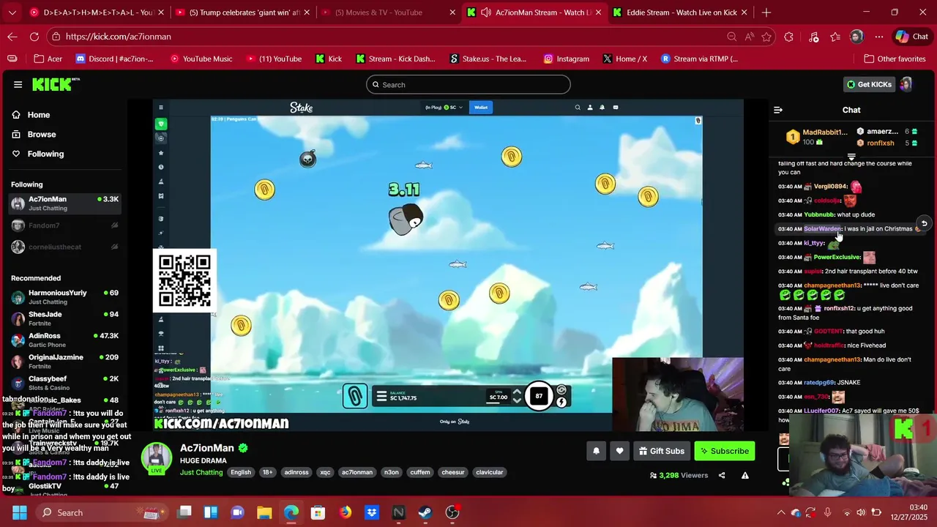937x527 pixels.
Task: Open HarmoniousYuriy recommended channel
Action: [x=64, y=297]
